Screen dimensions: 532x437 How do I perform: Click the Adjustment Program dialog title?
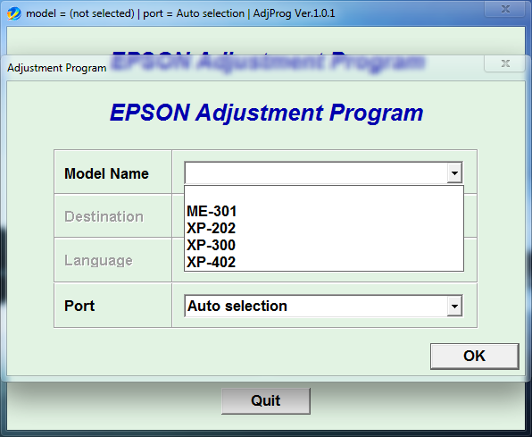click(57, 68)
